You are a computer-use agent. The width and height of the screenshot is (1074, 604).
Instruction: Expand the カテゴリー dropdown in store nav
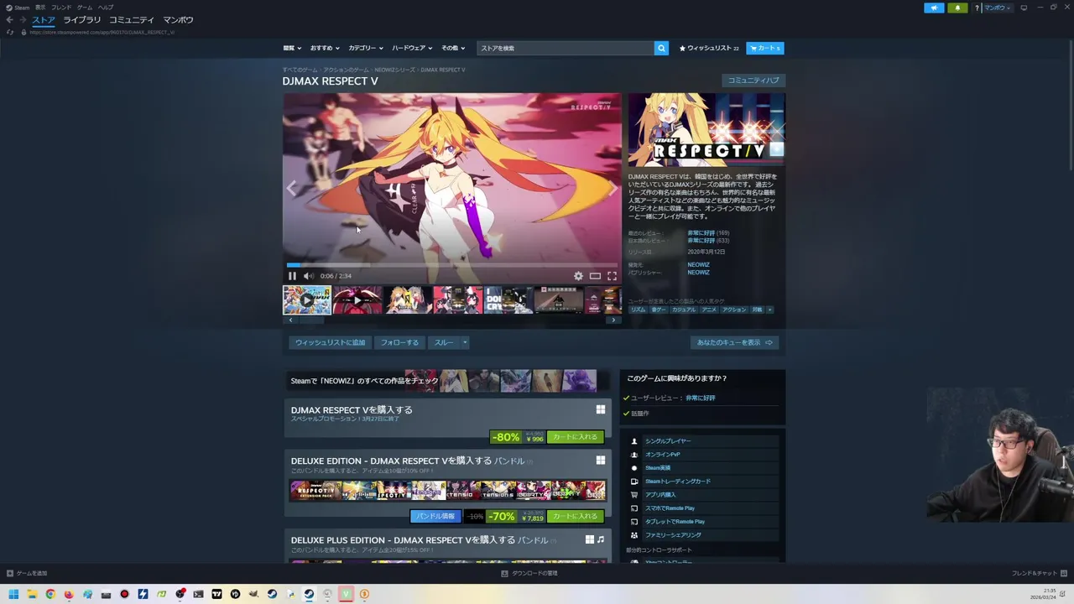(366, 48)
